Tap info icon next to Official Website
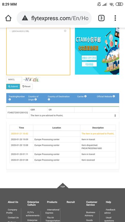 click(114, 96)
